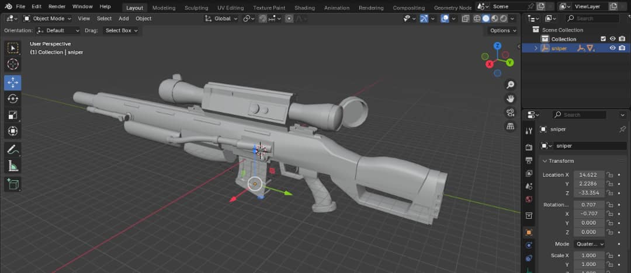Open the Options dropdown

(503, 30)
